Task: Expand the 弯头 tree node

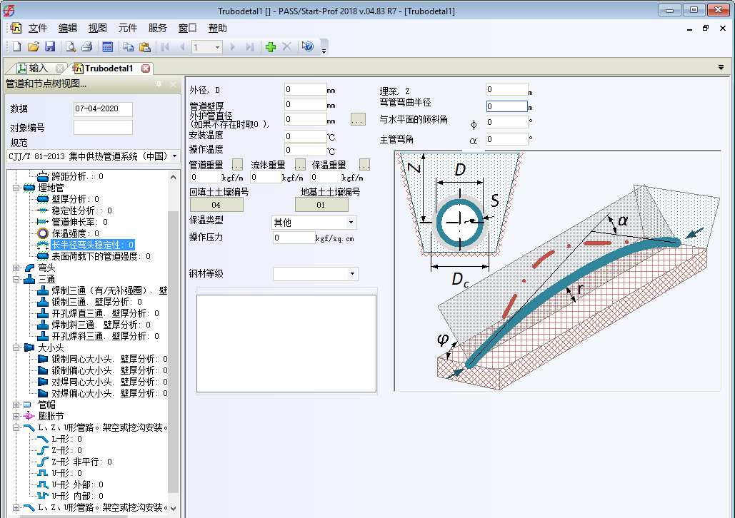Action: (16, 268)
